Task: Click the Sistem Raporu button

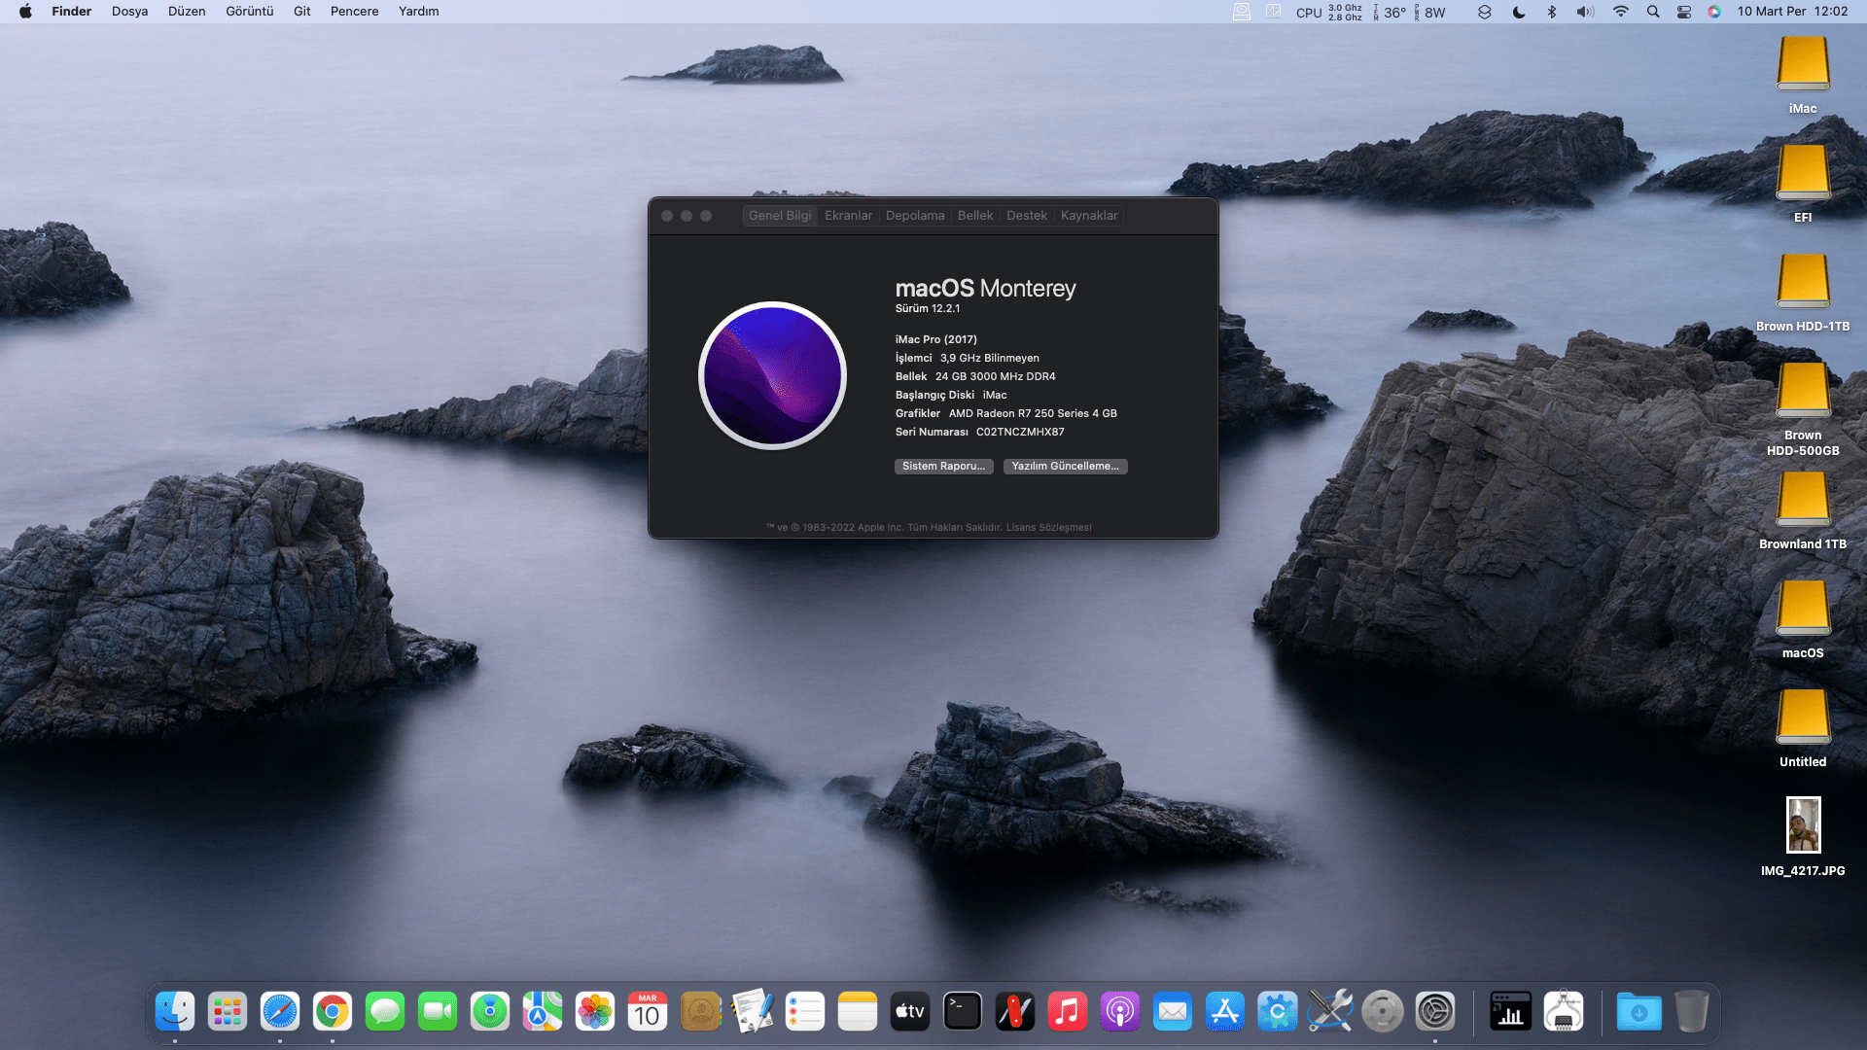Action: (943, 467)
